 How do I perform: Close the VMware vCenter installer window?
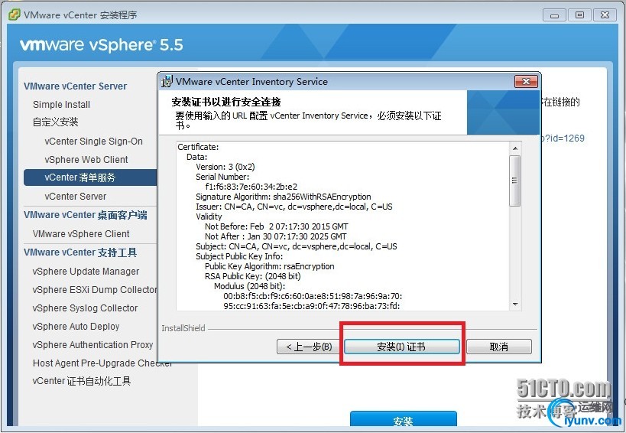point(605,15)
